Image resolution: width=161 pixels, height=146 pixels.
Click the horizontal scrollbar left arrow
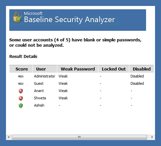9,137
